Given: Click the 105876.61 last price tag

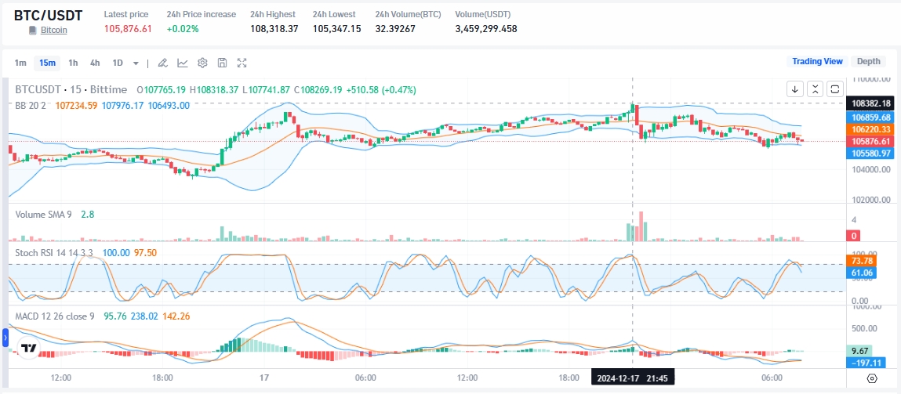Looking at the screenshot, I should coord(870,141).
